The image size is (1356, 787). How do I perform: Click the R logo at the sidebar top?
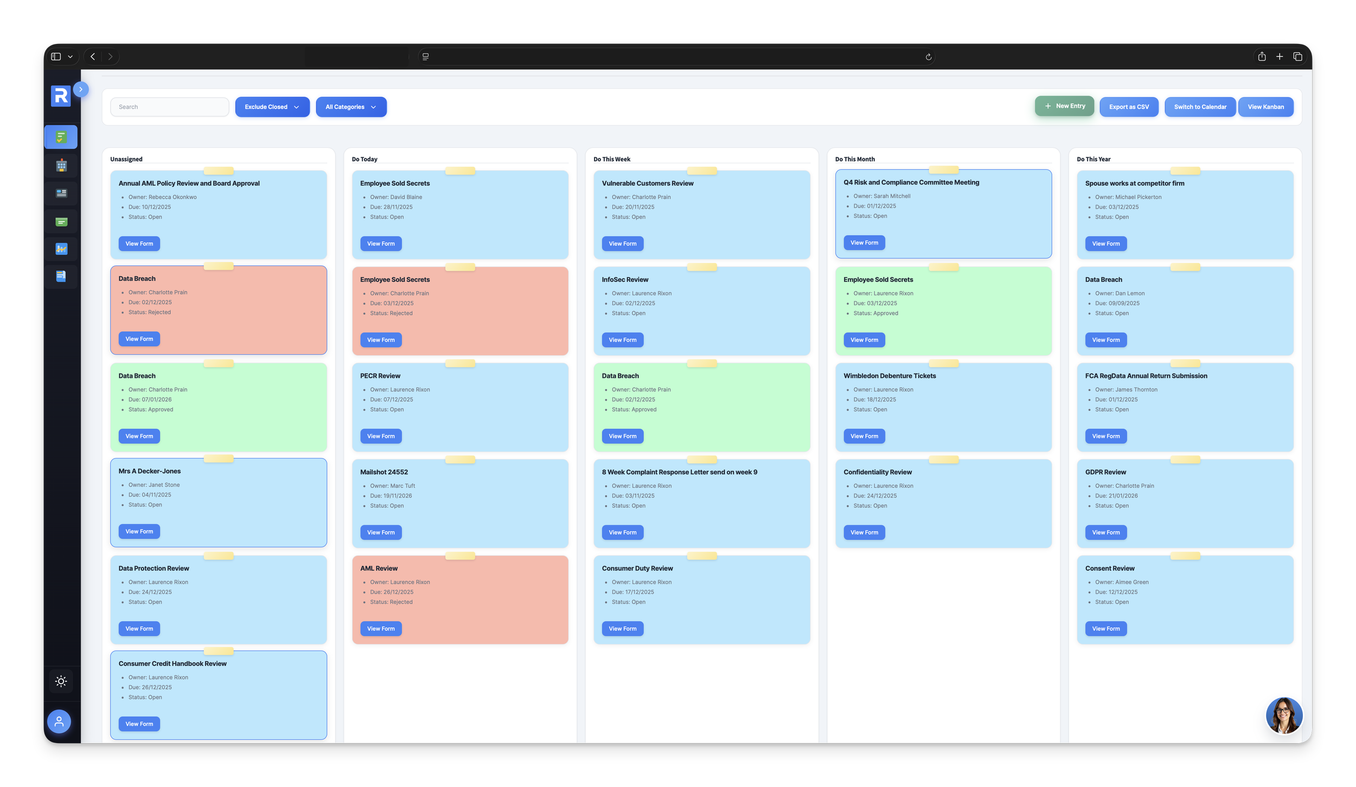[x=60, y=96]
